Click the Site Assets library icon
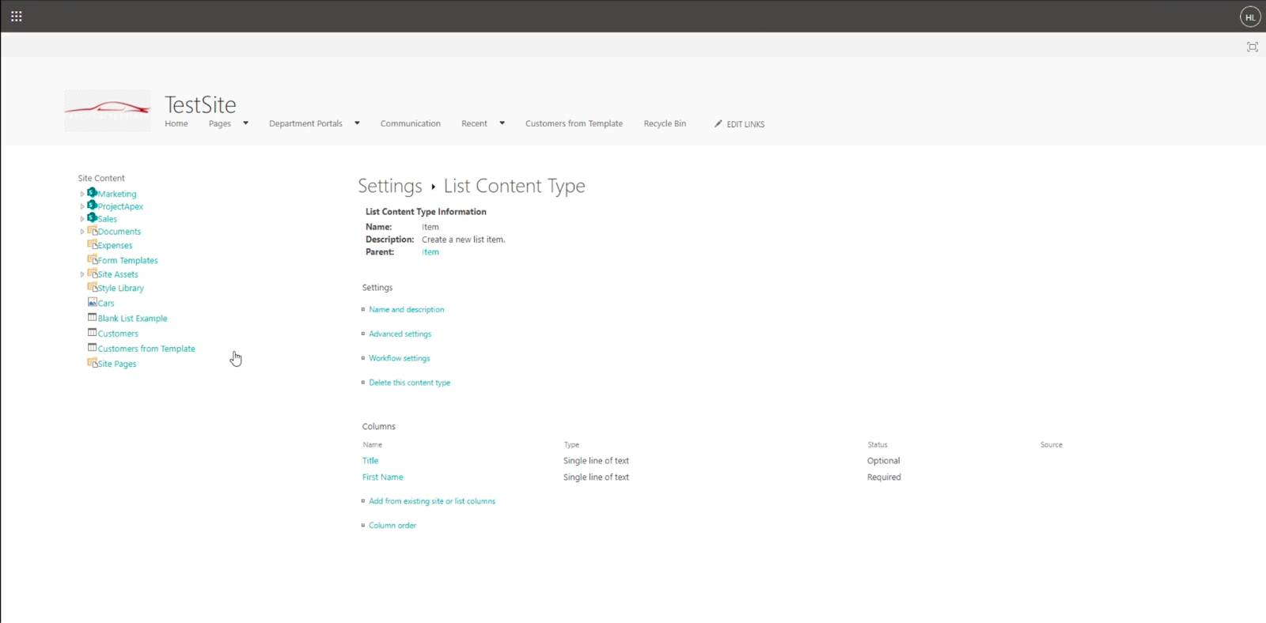This screenshot has width=1266, height=623. tap(92, 273)
